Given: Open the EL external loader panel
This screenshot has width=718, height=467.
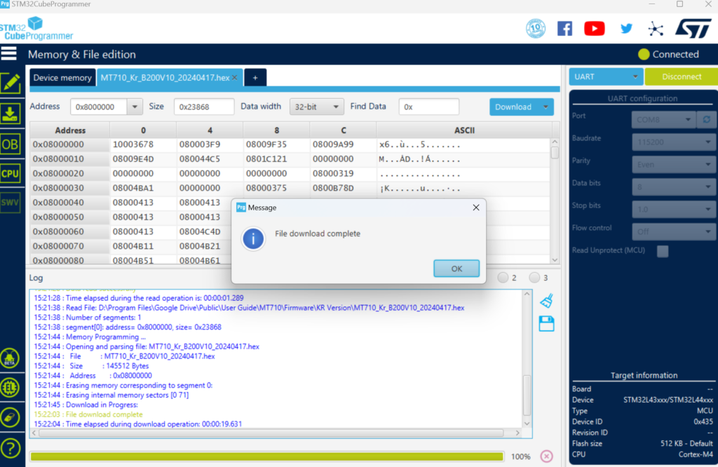Looking at the screenshot, I should click(10, 388).
